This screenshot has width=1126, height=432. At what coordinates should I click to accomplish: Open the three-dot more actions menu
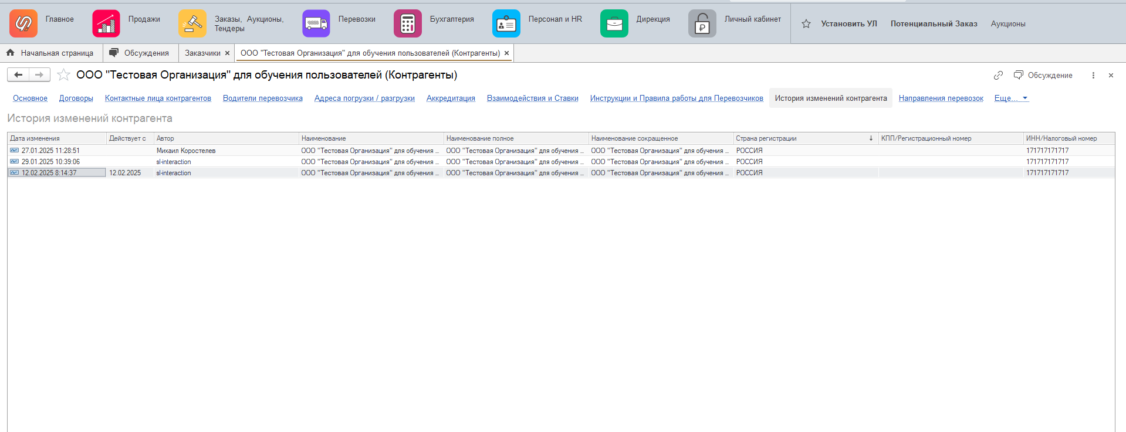point(1093,75)
